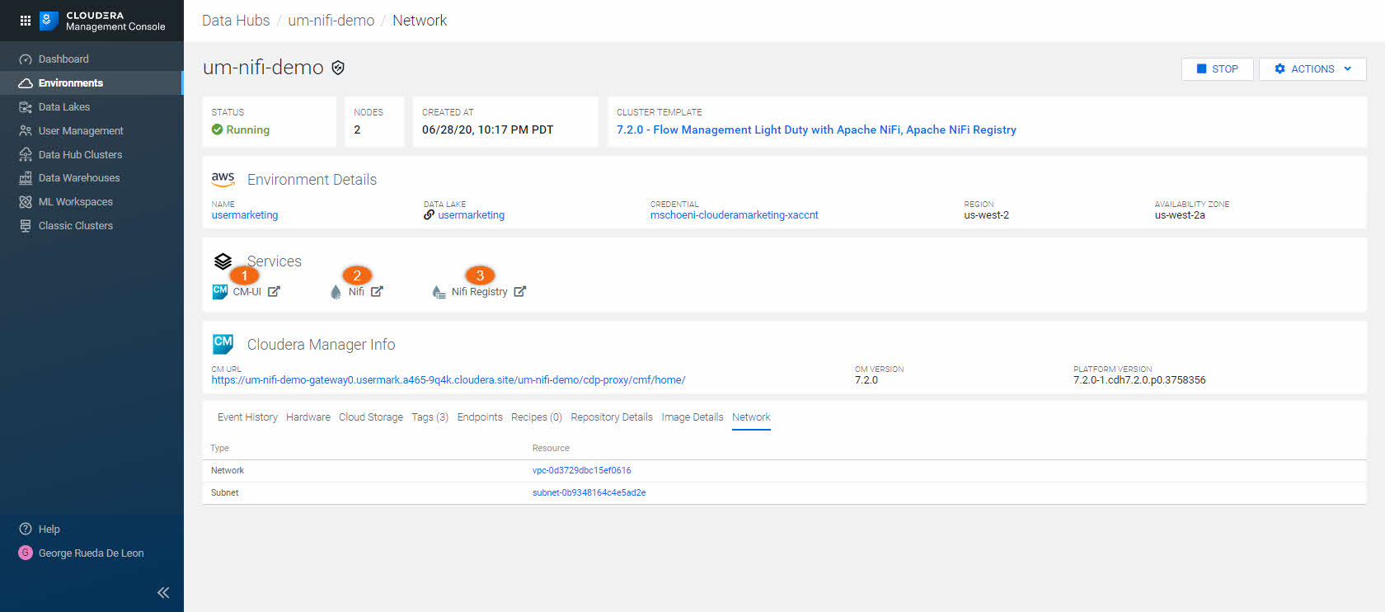Image resolution: width=1385 pixels, height=612 pixels.
Task: Open the usermarketing environment name link
Action: point(245,215)
